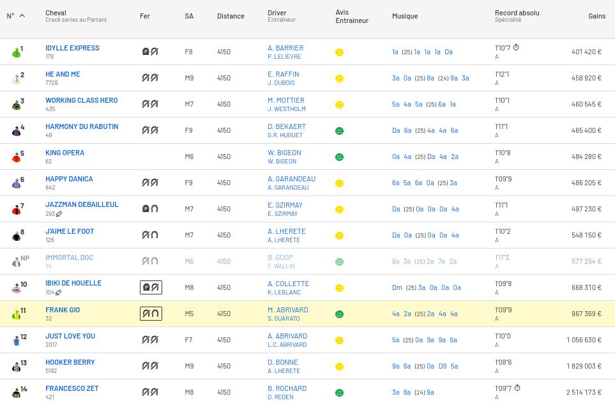Open the horse page for Working Class Hero
Screen dimensions: 615x412
click(81, 100)
